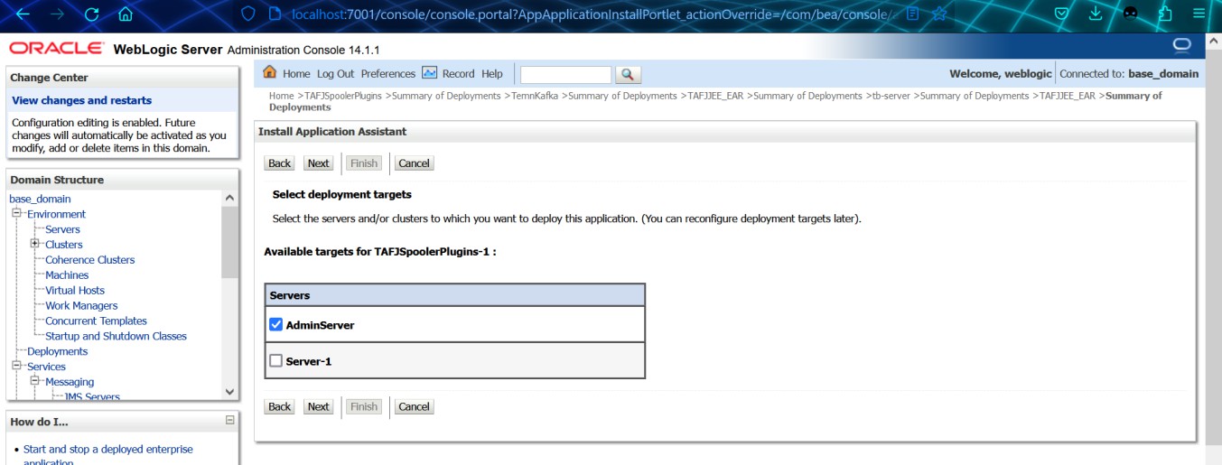1222x465 pixels.
Task: Reload the page with browser refresh icon
Action: tap(91, 14)
